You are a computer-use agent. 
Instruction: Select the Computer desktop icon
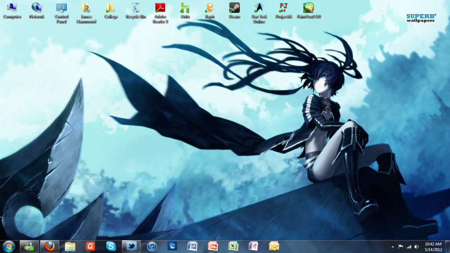[12, 11]
